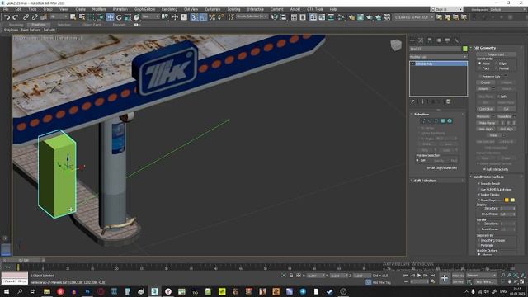Screen dimensions: 528x297
Task: Activate the Select and Link tool
Action: point(26,16)
